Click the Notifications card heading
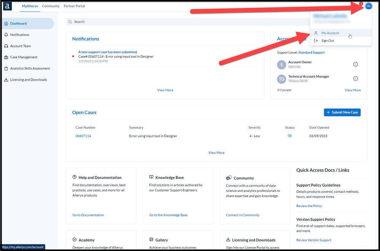Viewport: 380px width, 251px height. pos(86,39)
